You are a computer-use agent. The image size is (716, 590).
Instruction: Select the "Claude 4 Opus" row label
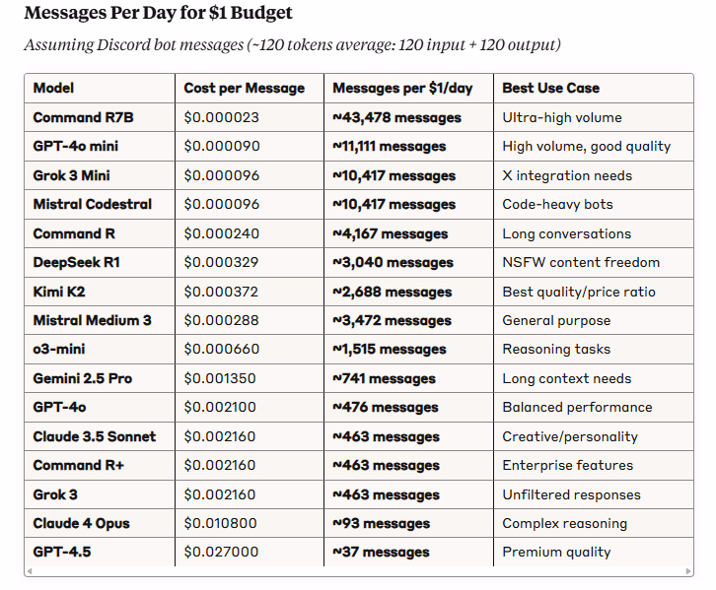pyautogui.click(x=81, y=523)
